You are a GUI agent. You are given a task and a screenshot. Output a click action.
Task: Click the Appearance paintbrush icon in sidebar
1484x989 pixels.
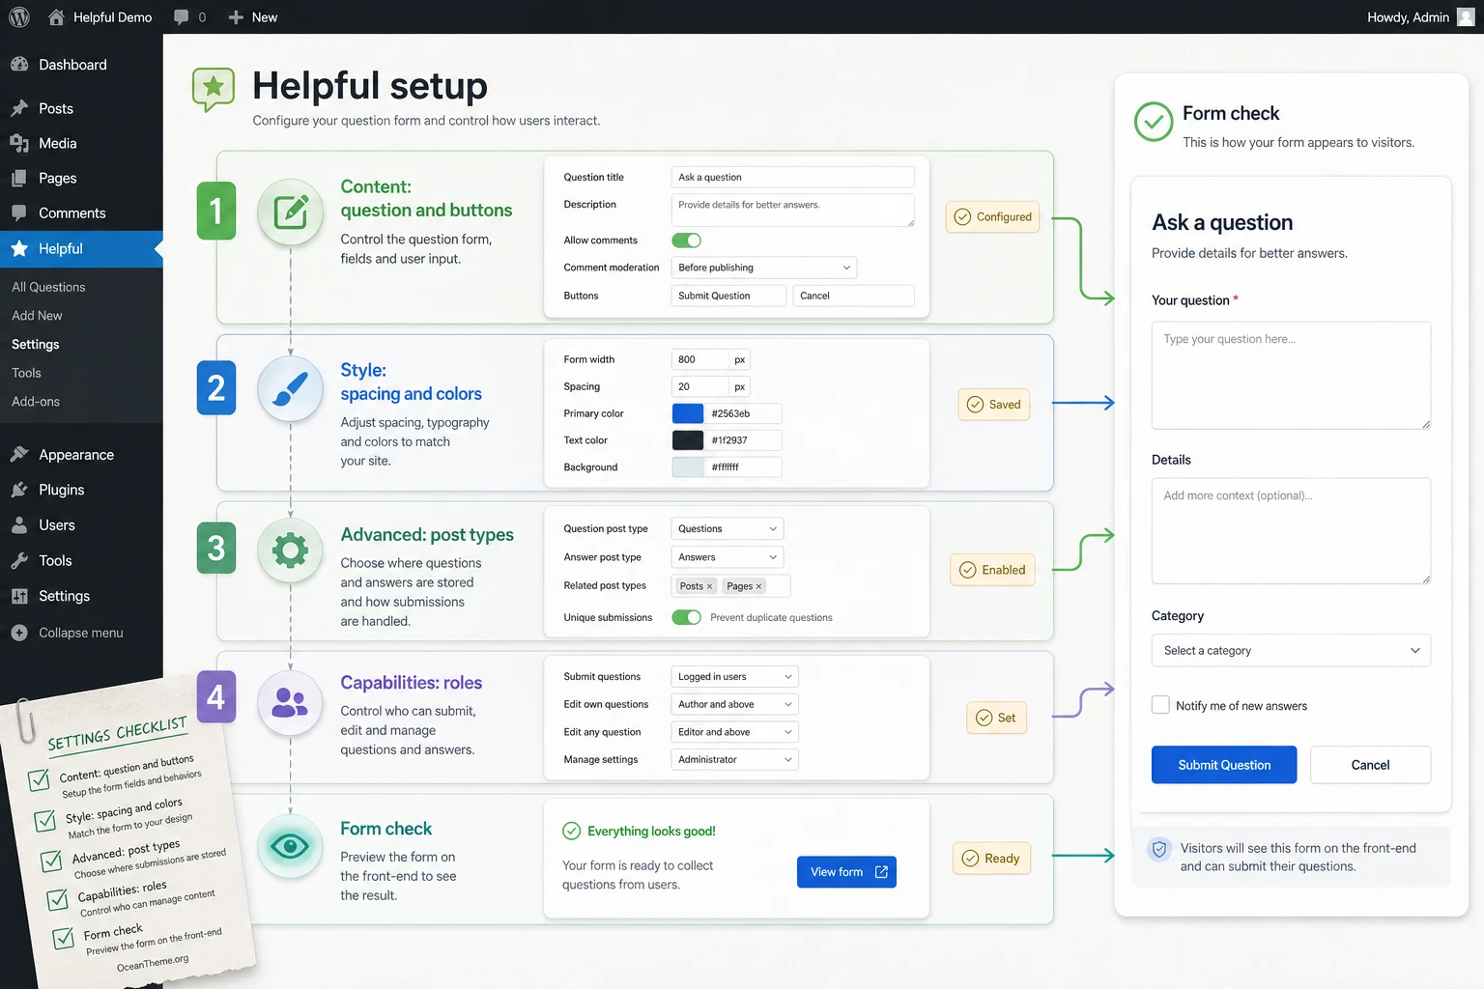19,455
